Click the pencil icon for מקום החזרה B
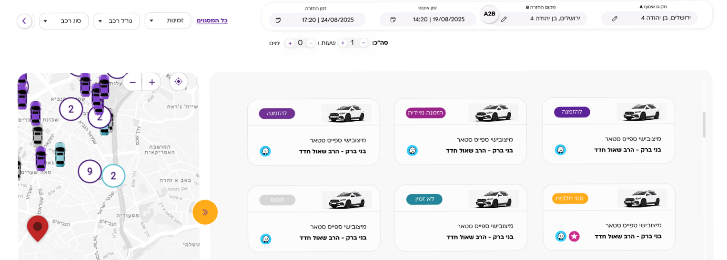The width and height of the screenshot is (727, 260). pos(504,19)
